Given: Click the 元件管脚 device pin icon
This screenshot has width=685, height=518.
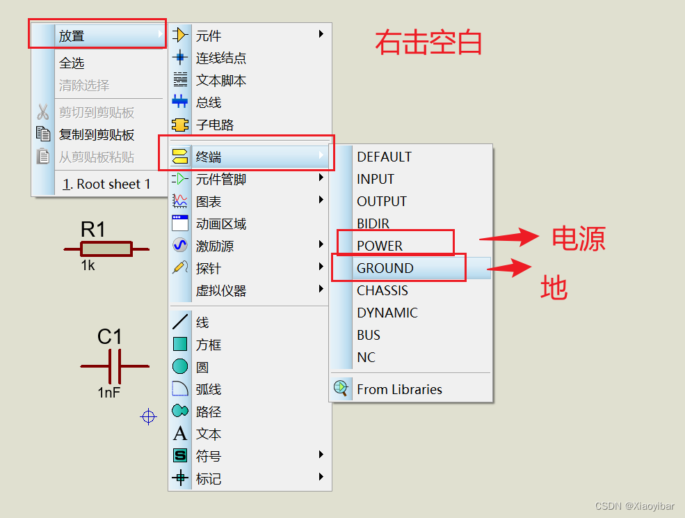Looking at the screenshot, I should coord(180,179).
